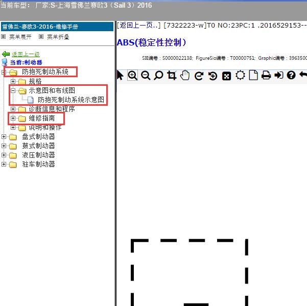
Task: Select 说明和操作 folder label
Action: coord(45,128)
